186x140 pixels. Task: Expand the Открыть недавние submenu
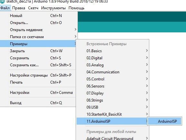(x=38, y=30)
